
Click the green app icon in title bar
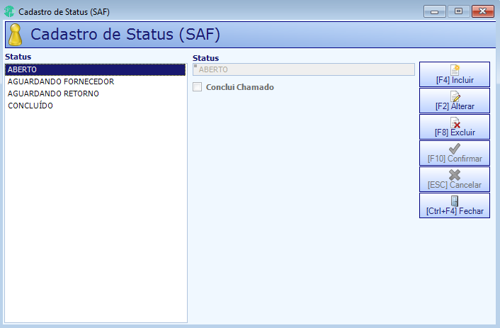(x=9, y=11)
